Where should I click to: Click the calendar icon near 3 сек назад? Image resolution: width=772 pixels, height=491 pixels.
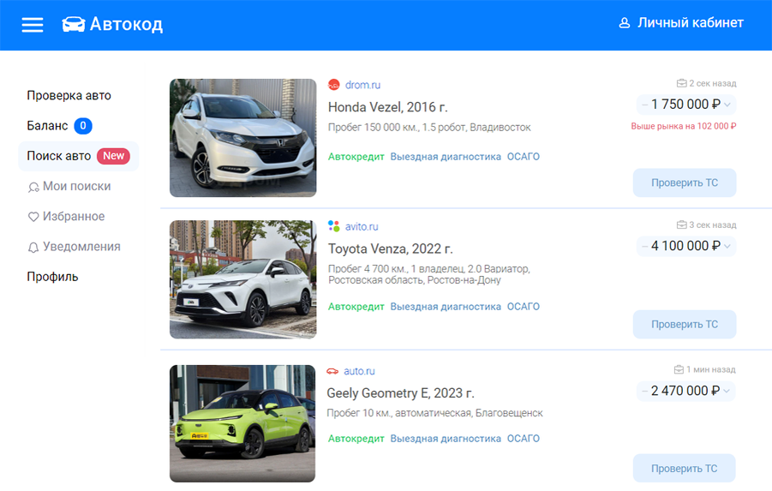(x=681, y=225)
